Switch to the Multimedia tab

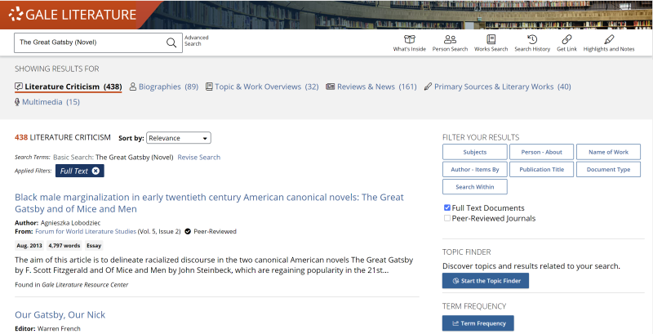[x=47, y=102]
